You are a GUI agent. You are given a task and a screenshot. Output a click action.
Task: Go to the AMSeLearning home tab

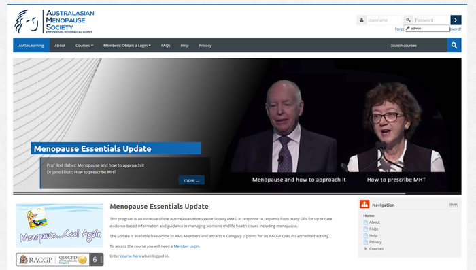coord(31,46)
